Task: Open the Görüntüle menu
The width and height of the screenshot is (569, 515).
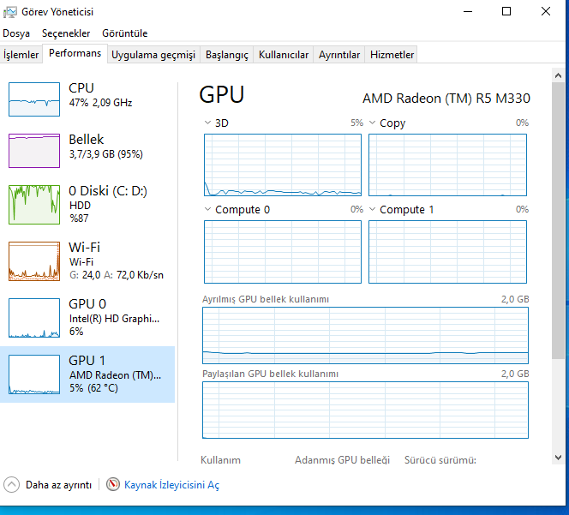Action: (125, 33)
